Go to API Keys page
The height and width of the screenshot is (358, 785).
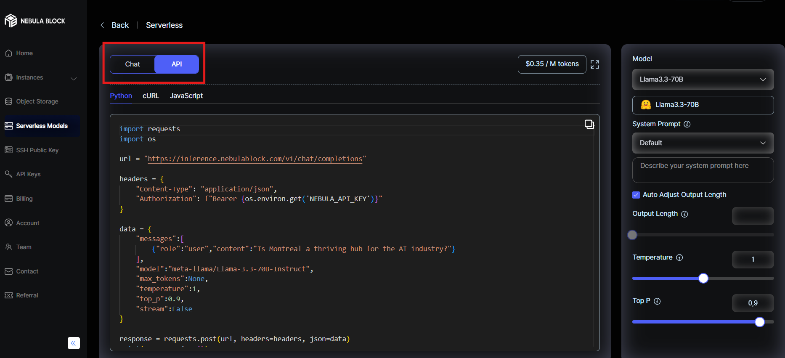coord(28,174)
